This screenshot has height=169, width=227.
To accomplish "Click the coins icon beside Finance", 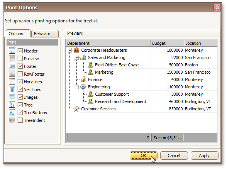I will pyautogui.click(x=83, y=79).
